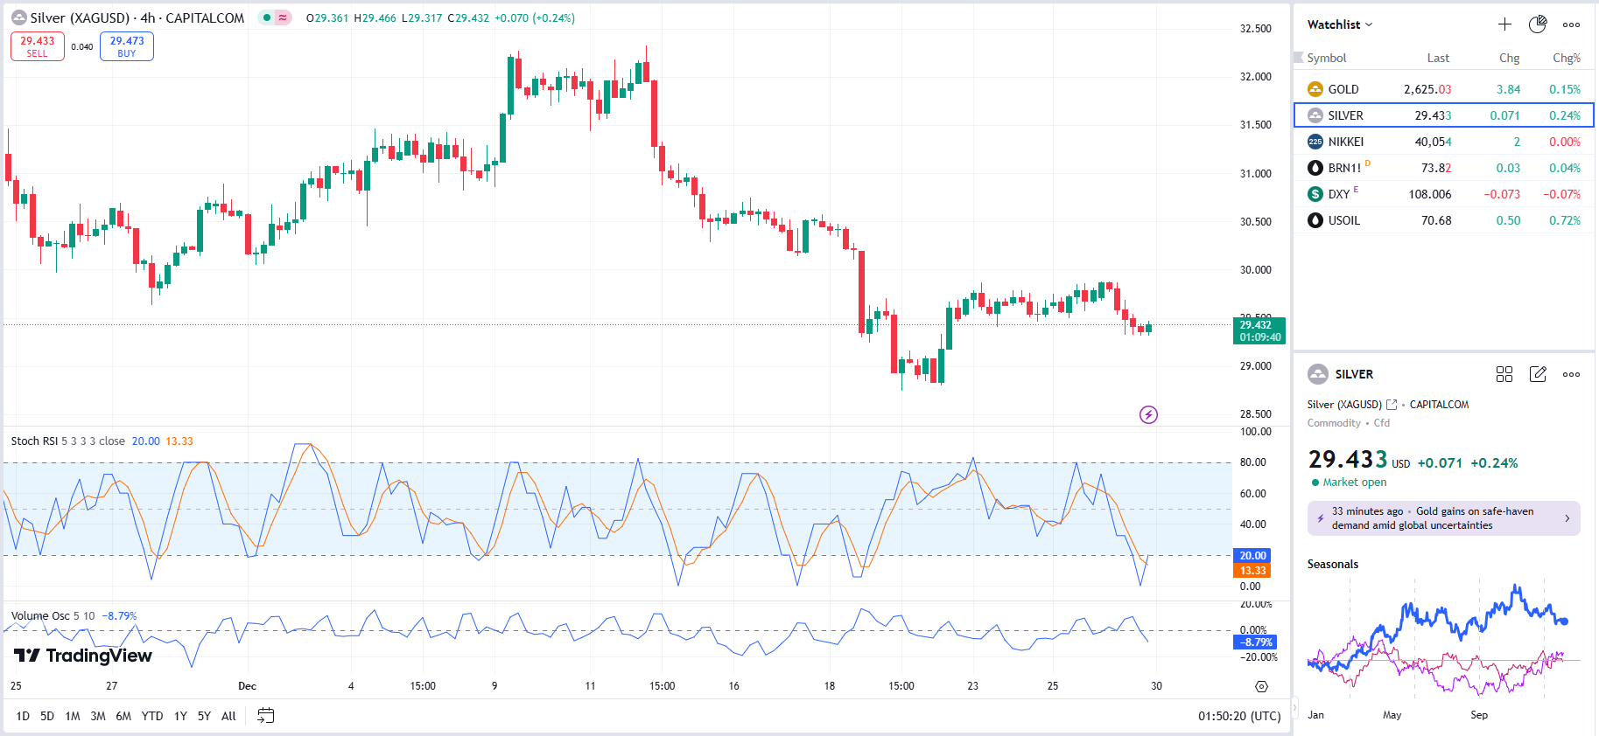Open the Watchlist three-dots menu
Viewport: 1599px width, 736px height.
point(1572,24)
